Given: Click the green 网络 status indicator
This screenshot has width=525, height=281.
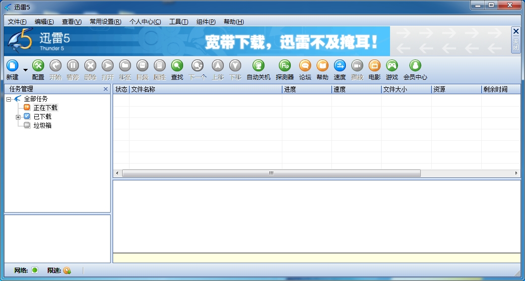Looking at the screenshot, I should (35, 270).
